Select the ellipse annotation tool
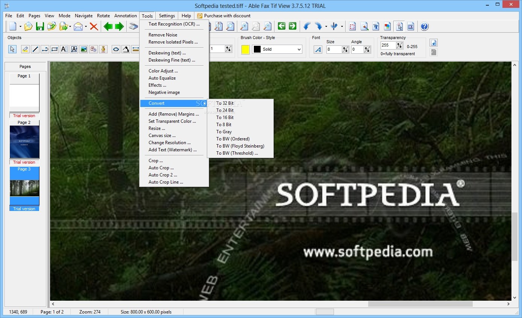This screenshot has height=318, width=522. tap(116, 49)
